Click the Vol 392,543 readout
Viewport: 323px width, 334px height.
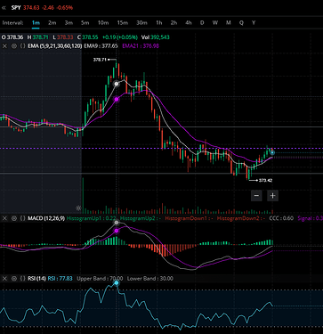pos(156,37)
